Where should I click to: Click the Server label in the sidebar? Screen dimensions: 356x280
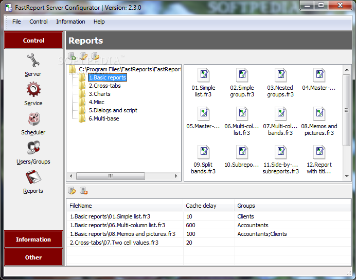point(33,74)
